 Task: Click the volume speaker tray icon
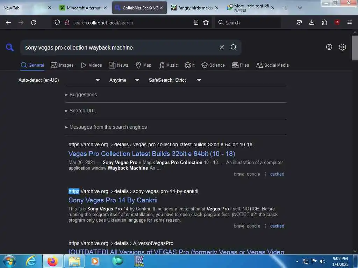point(323,261)
